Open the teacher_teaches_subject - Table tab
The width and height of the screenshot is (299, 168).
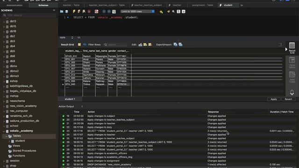107,5
